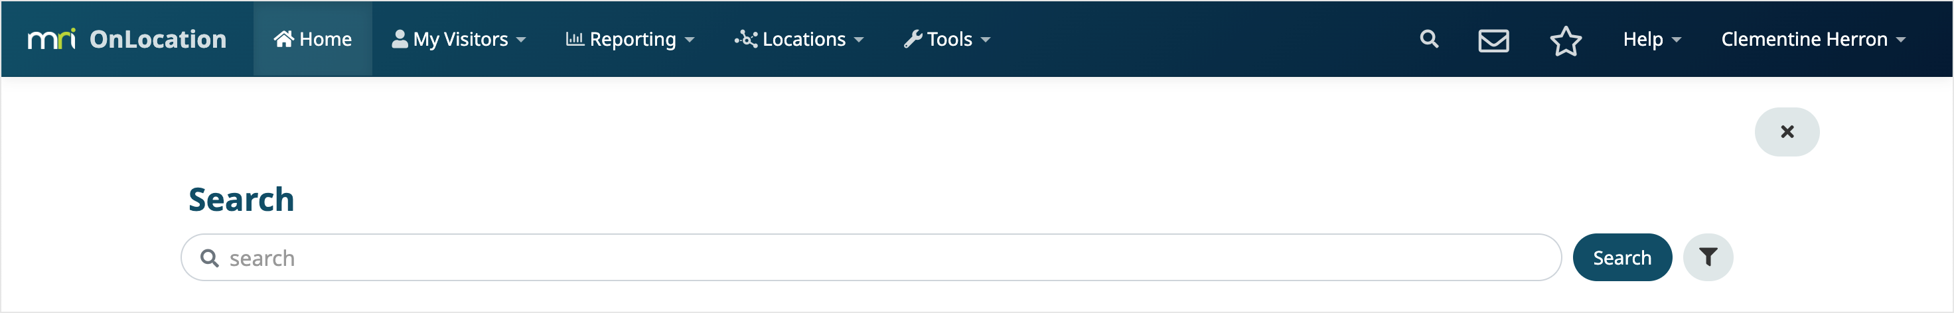This screenshot has height=313, width=1954.
Task: Click the star favorites icon
Action: click(x=1565, y=40)
